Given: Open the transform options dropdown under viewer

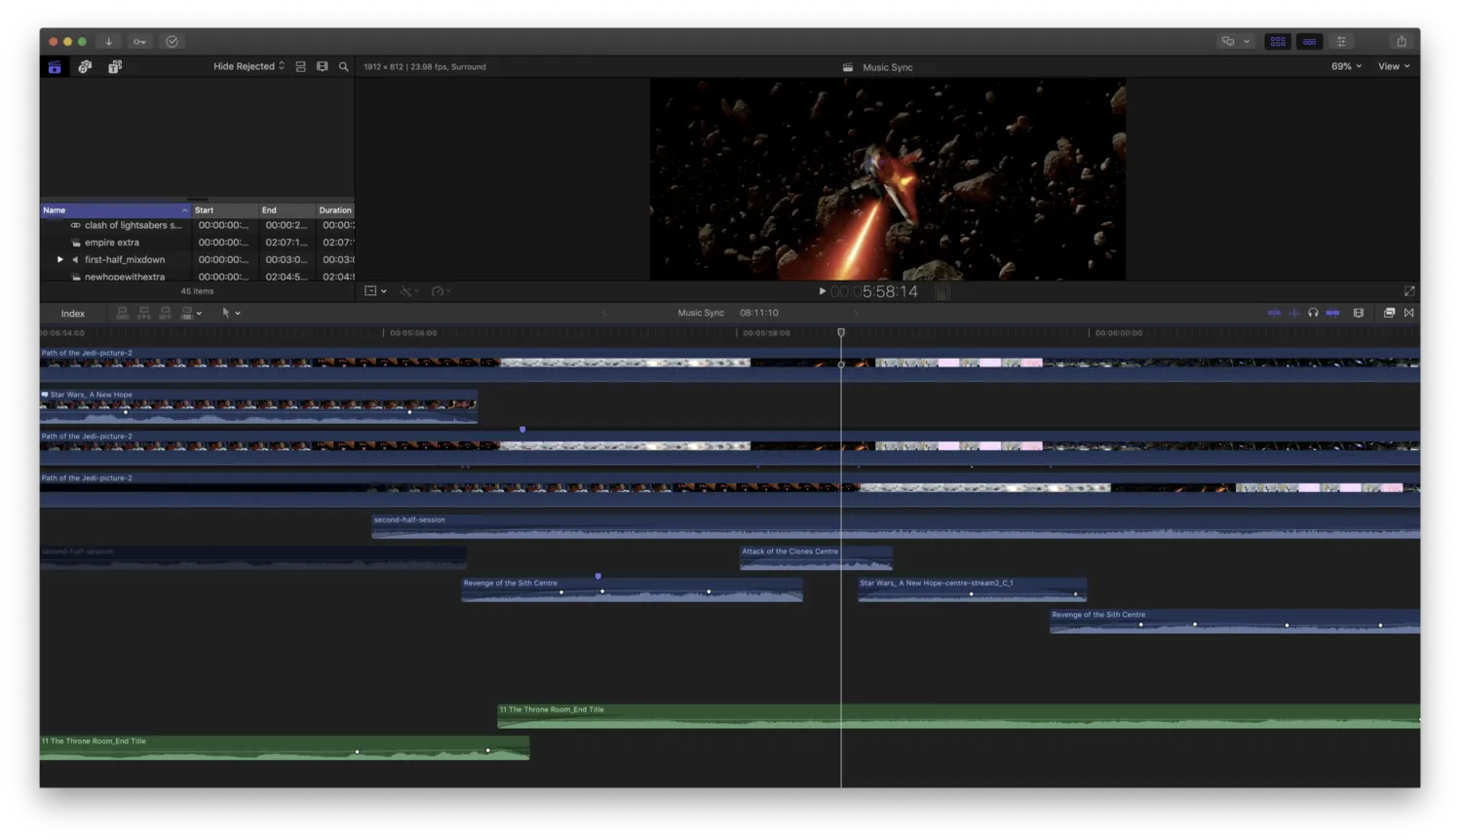Looking at the screenshot, I should (375, 291).
